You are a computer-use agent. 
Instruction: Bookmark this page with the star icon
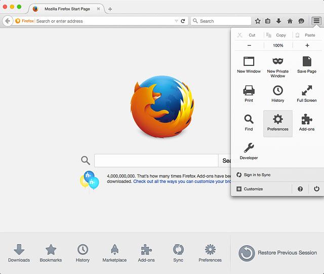tap(258, 21)
